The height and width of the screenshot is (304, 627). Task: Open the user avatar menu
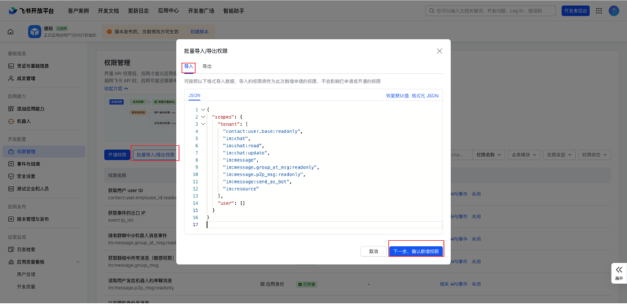[614, 11]
